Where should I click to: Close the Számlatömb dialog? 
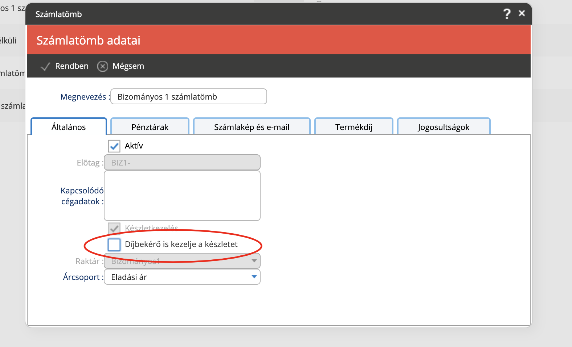(x=522, y=13)
